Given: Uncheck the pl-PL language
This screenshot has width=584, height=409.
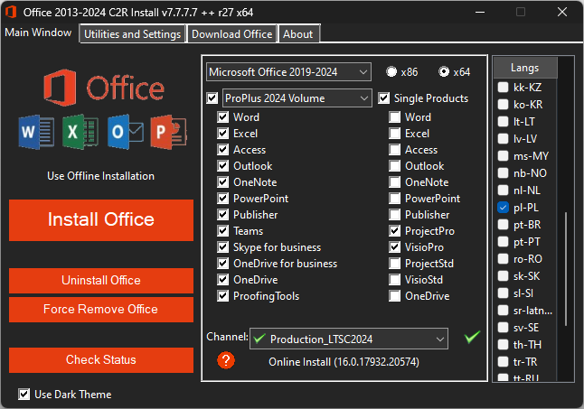Looking at the screenshot, I should pyautogui.click(x=503, y=207).
